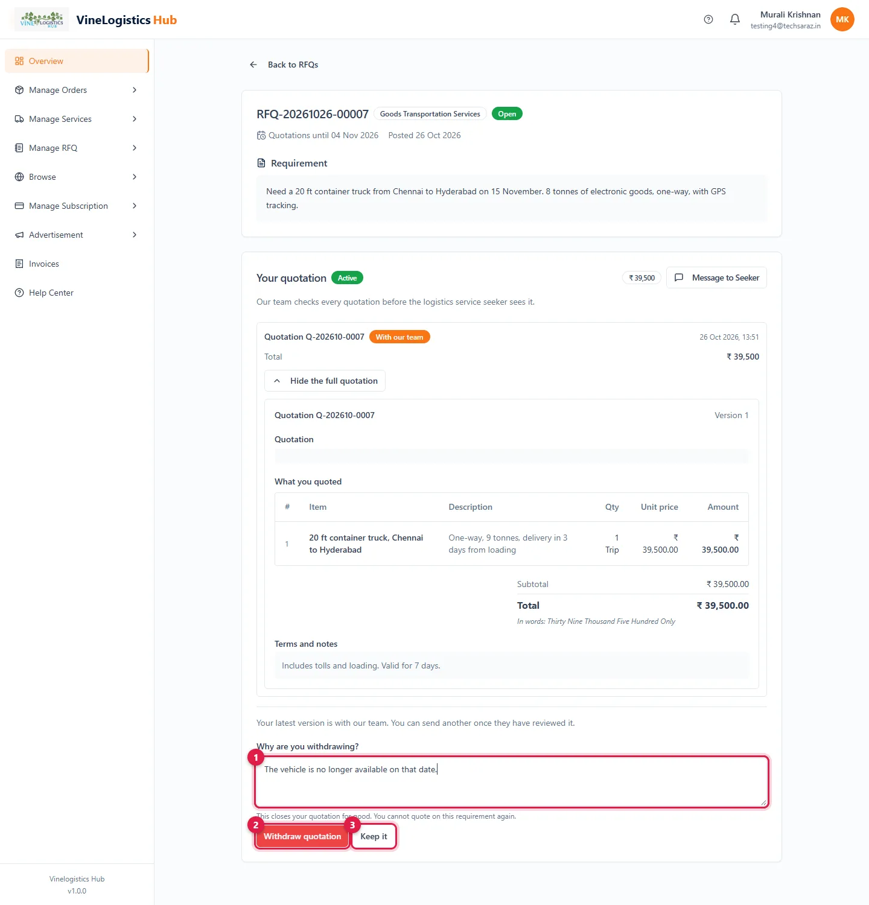Click the Manage Services truck icon
The width and height of the screenshot is (869, 905).
coord(19,119)
